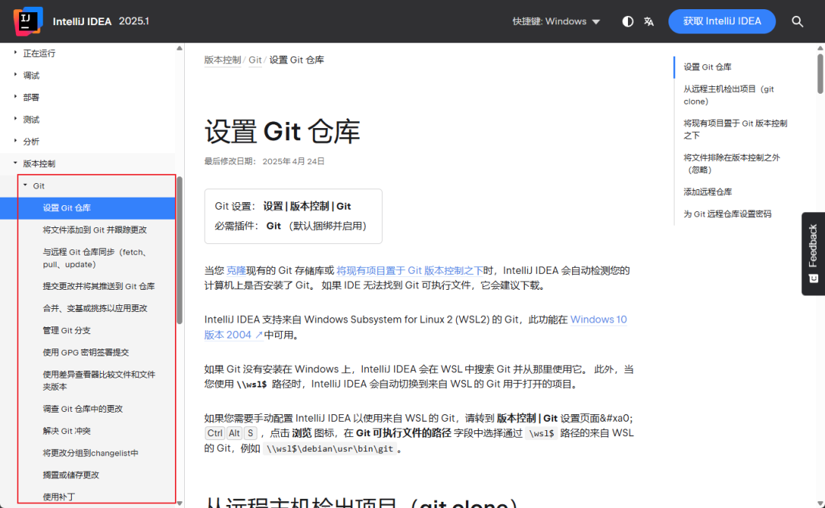Open 搁置或储存更改 page
The width and height of the screenshot is (825, 508).
[71, 475]
